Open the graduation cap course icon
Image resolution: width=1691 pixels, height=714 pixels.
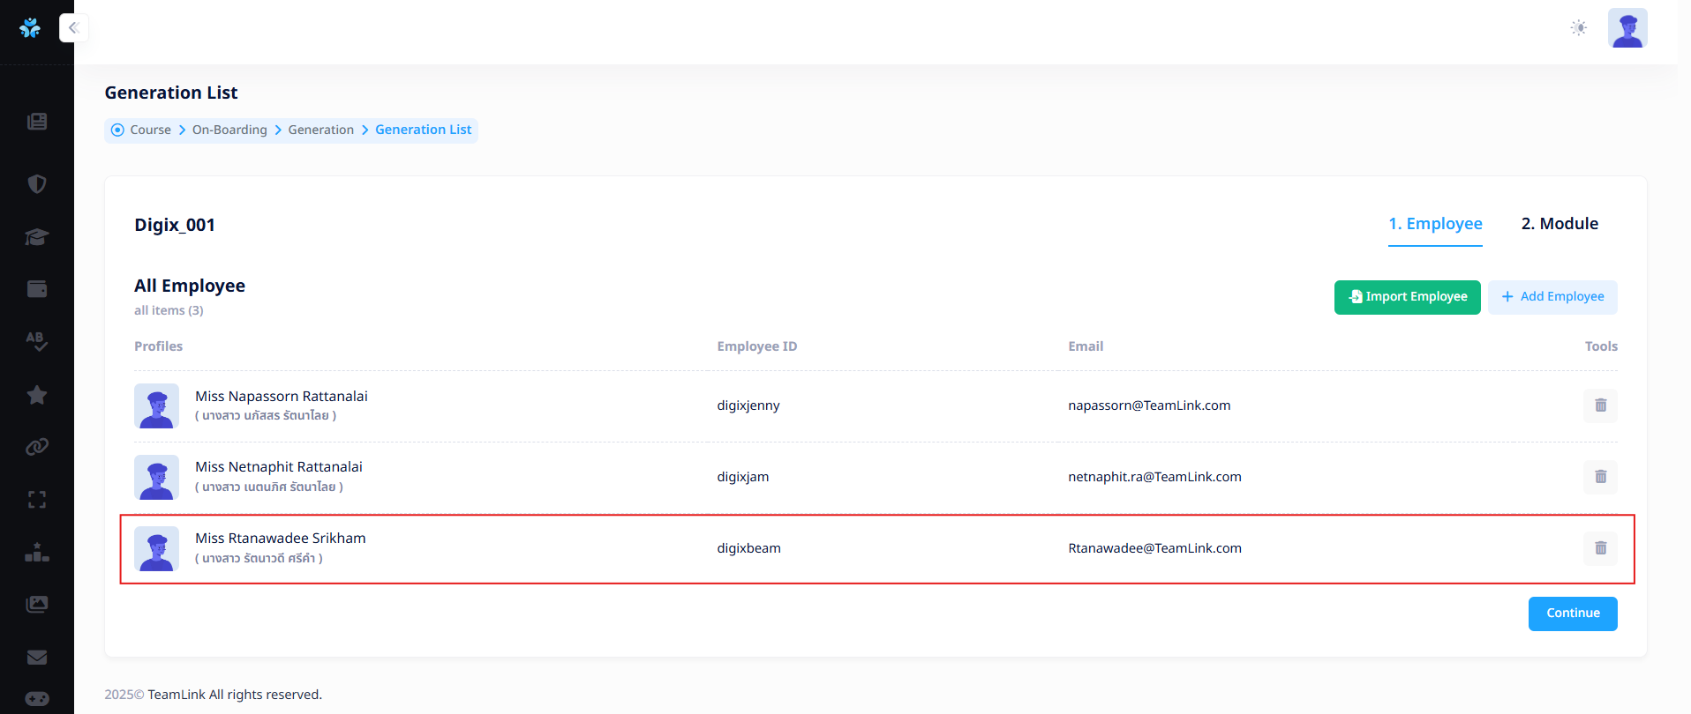coord(37,237)
